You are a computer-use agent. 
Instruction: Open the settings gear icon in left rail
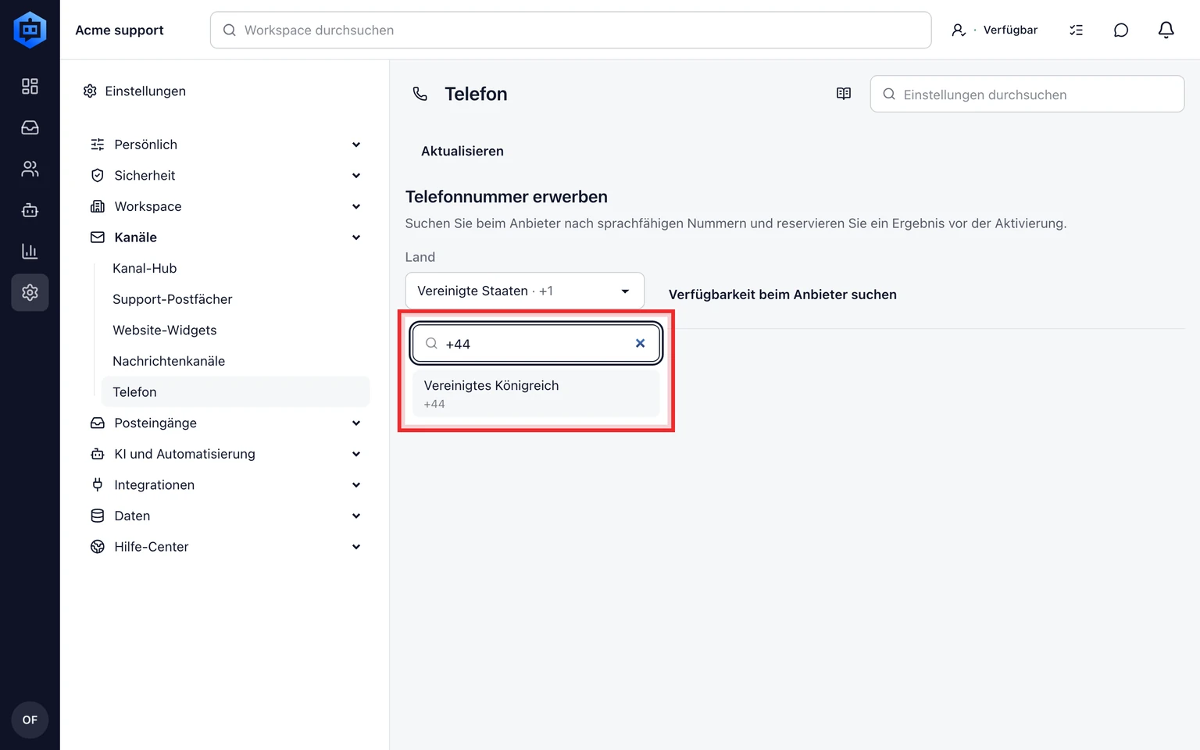pos(30,292)
